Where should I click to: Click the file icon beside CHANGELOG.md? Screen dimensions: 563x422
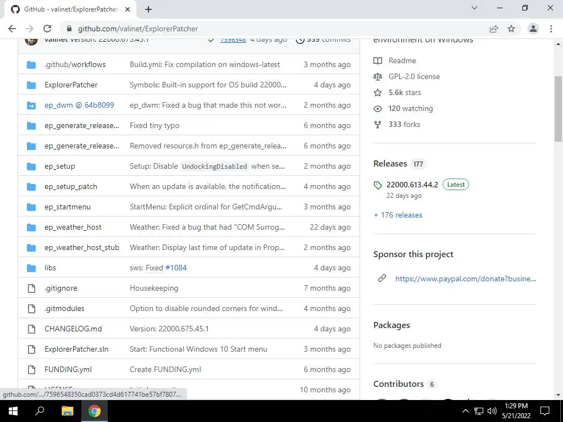[x=31, y=329]
